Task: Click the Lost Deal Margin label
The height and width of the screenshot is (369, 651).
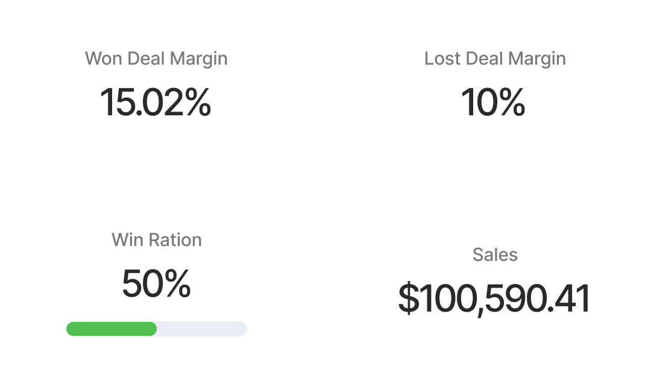Action: pyautogui.click(x=495, y=59)
